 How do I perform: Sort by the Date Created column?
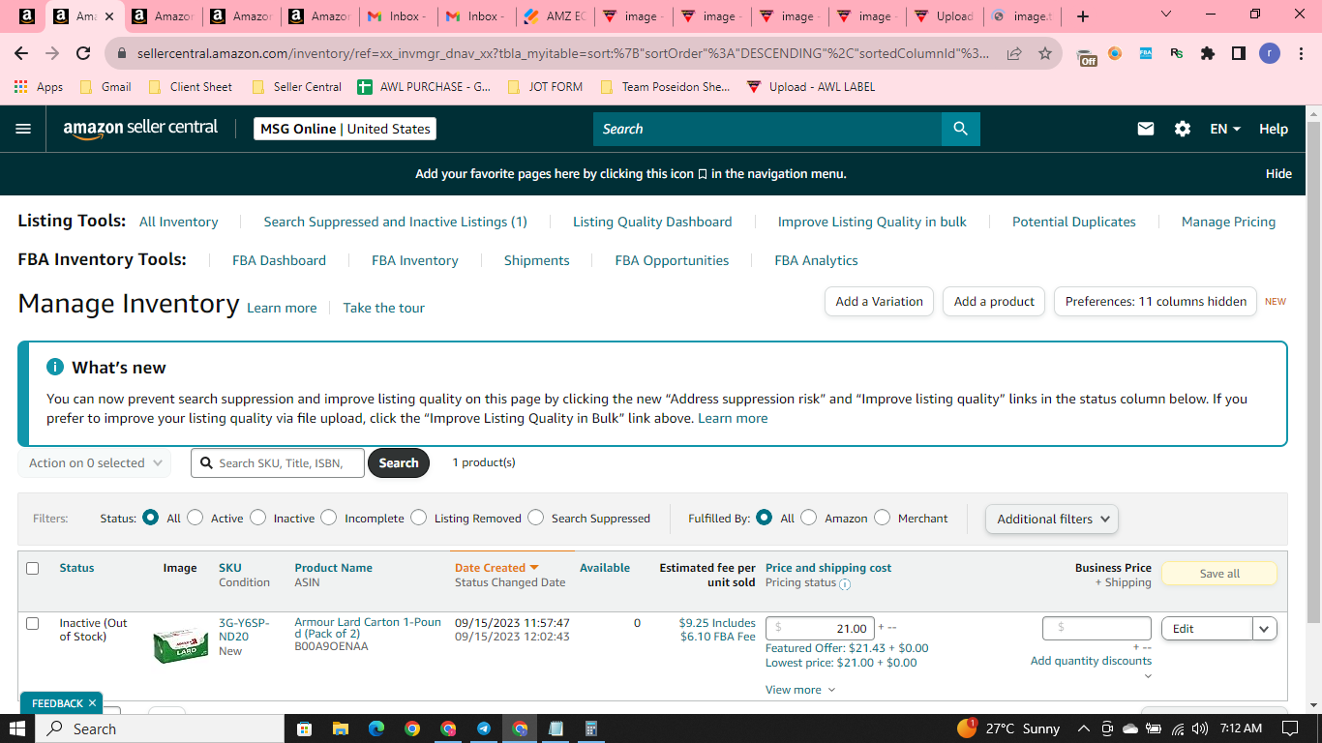click(496, 568)
